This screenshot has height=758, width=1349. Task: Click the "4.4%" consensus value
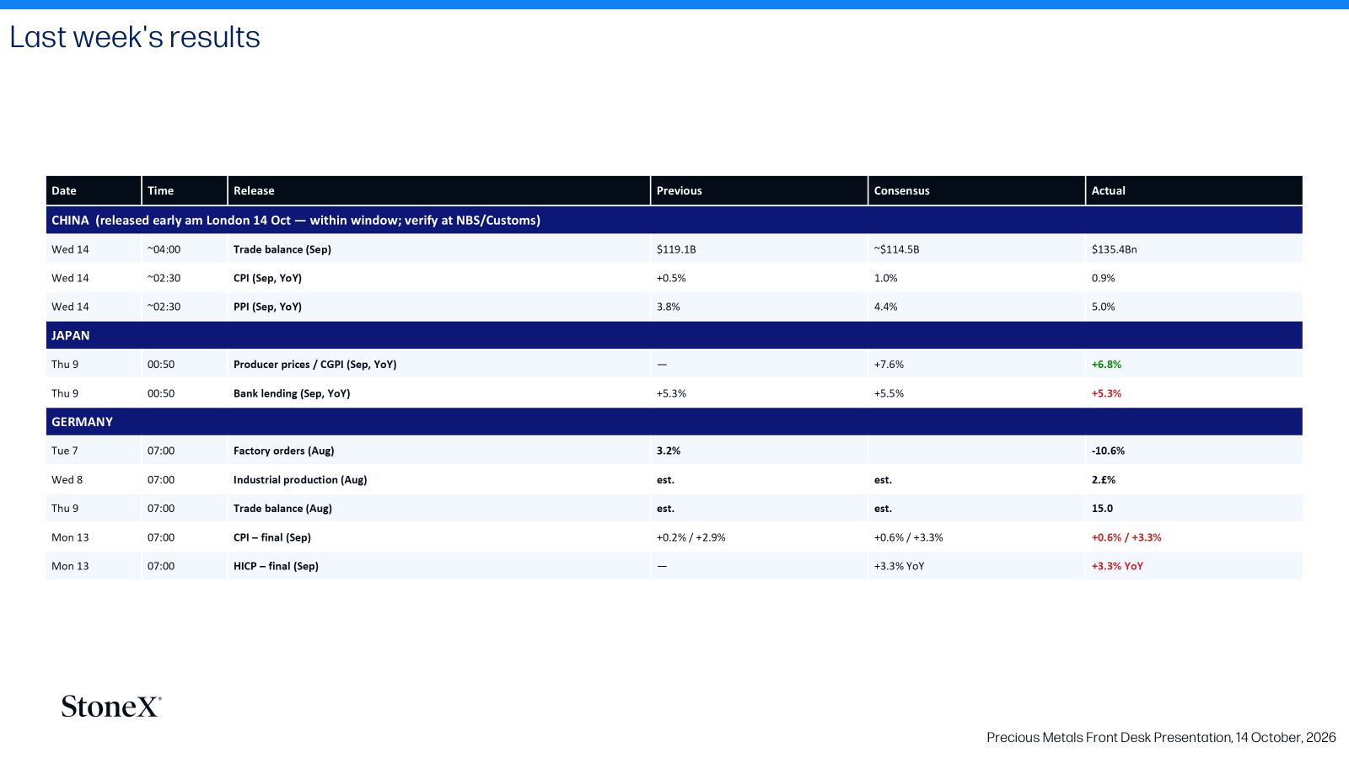coord(886,307)
